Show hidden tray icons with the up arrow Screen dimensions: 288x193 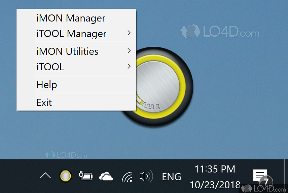[45, 176]
